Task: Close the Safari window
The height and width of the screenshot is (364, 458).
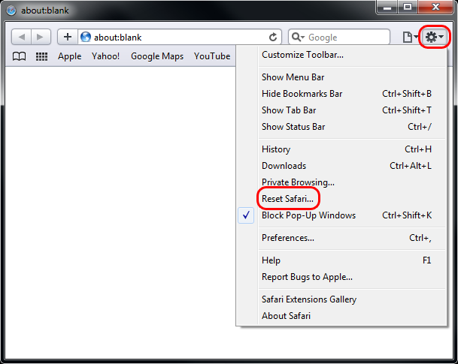Action: 435,7
